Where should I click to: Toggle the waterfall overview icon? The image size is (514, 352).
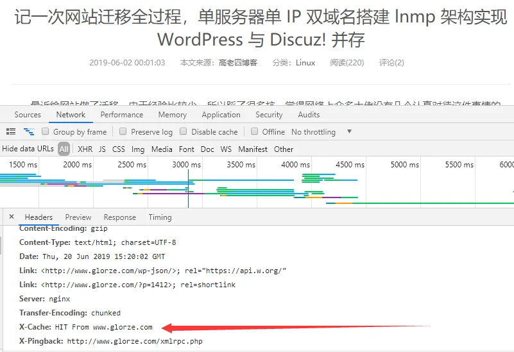tap(29, 131)
